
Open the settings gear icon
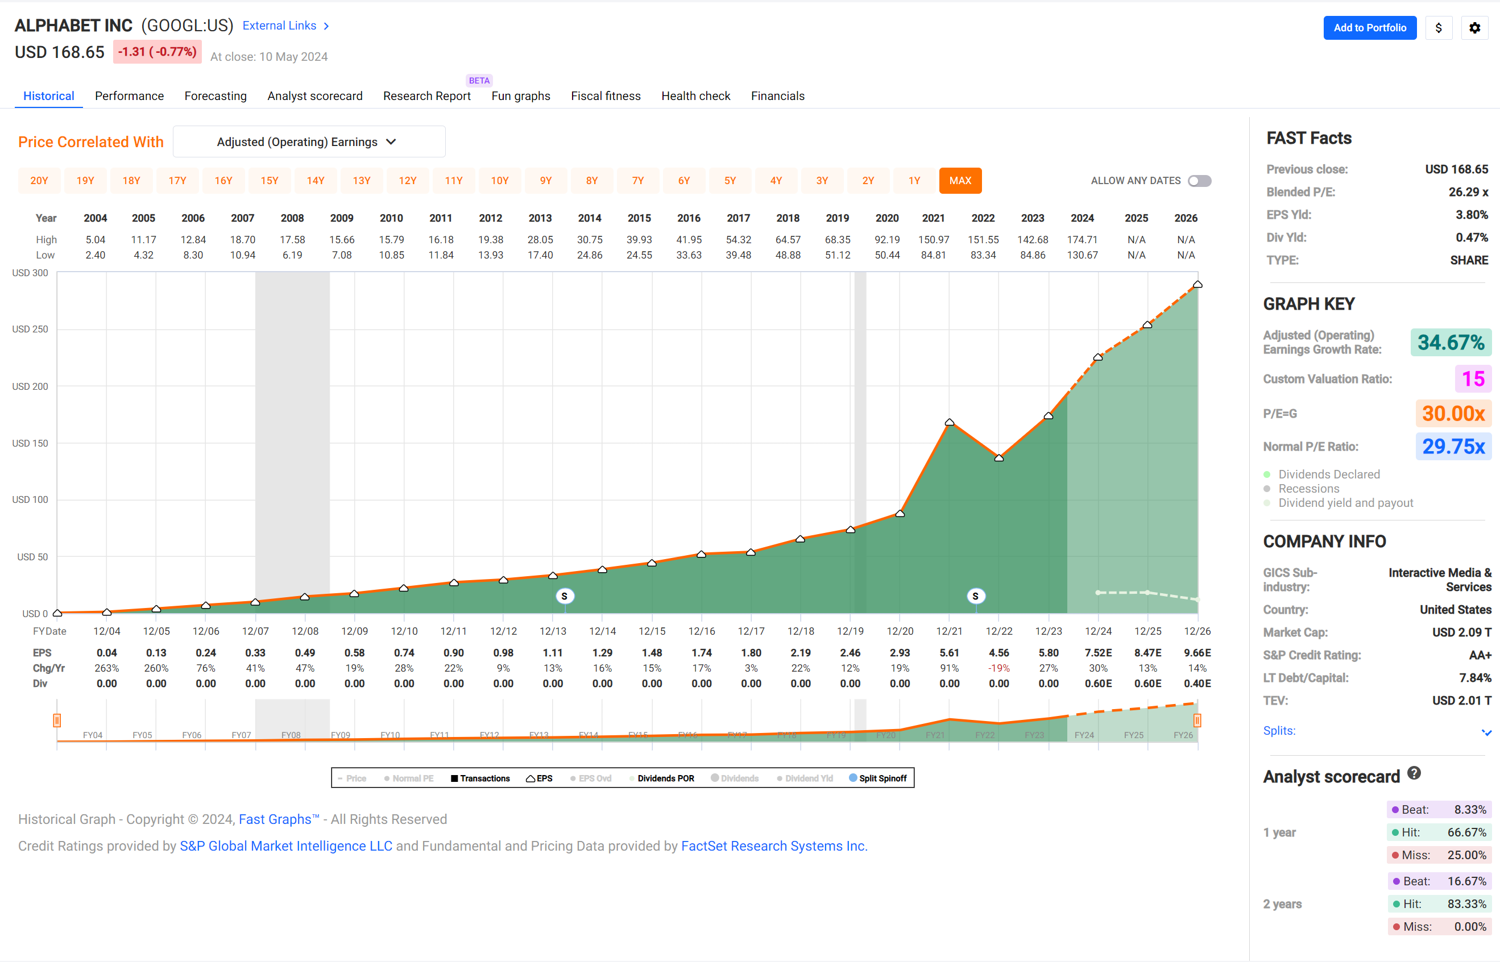1474,28
